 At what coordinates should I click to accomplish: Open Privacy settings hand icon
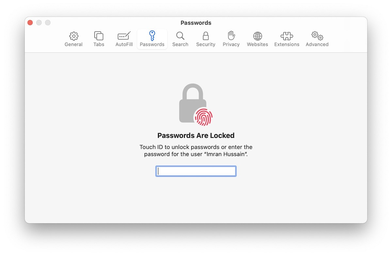tap(231, 36)
